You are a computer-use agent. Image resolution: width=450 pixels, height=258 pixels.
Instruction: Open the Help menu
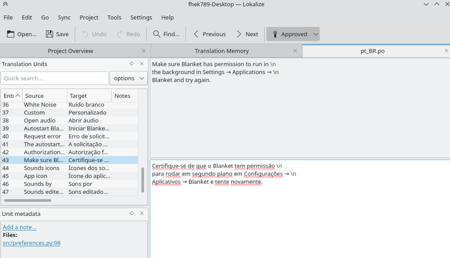click(x=167, y=17)
